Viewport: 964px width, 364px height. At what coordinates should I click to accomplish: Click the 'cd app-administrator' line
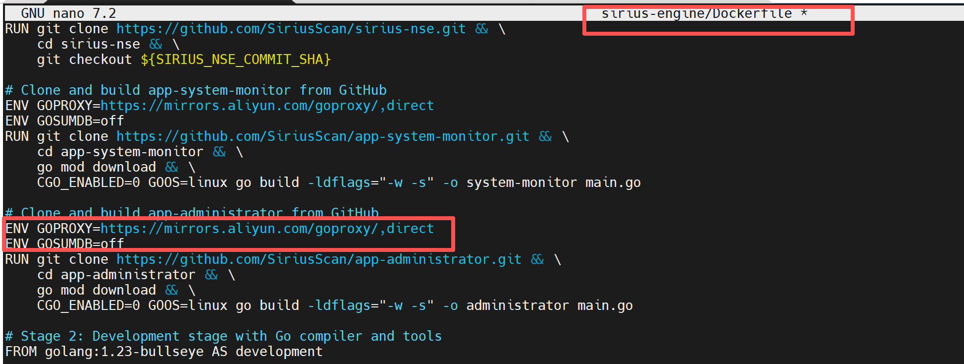tap(136, 275)
